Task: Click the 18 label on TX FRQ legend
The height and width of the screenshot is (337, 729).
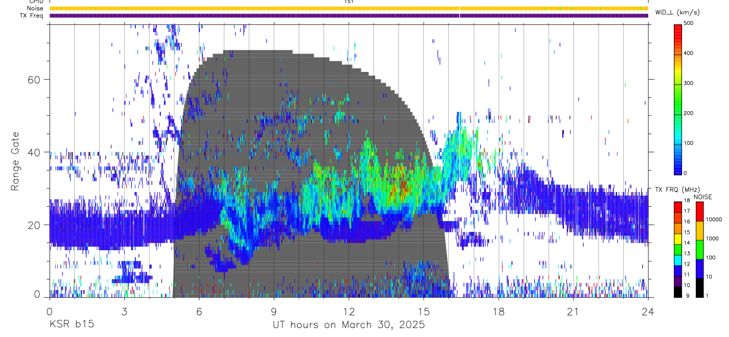Action: (687, 201)
